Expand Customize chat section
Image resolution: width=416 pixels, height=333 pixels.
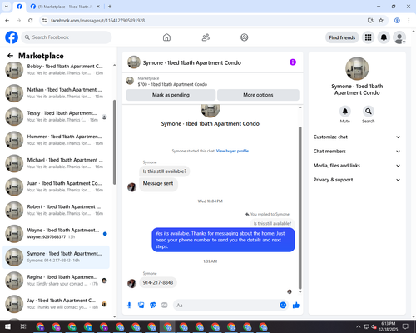coord(357,137)
